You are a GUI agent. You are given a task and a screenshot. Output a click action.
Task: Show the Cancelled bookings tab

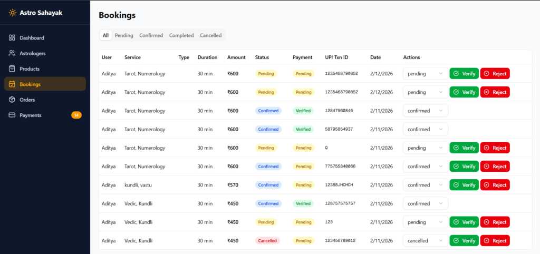[x=210, y=35]
